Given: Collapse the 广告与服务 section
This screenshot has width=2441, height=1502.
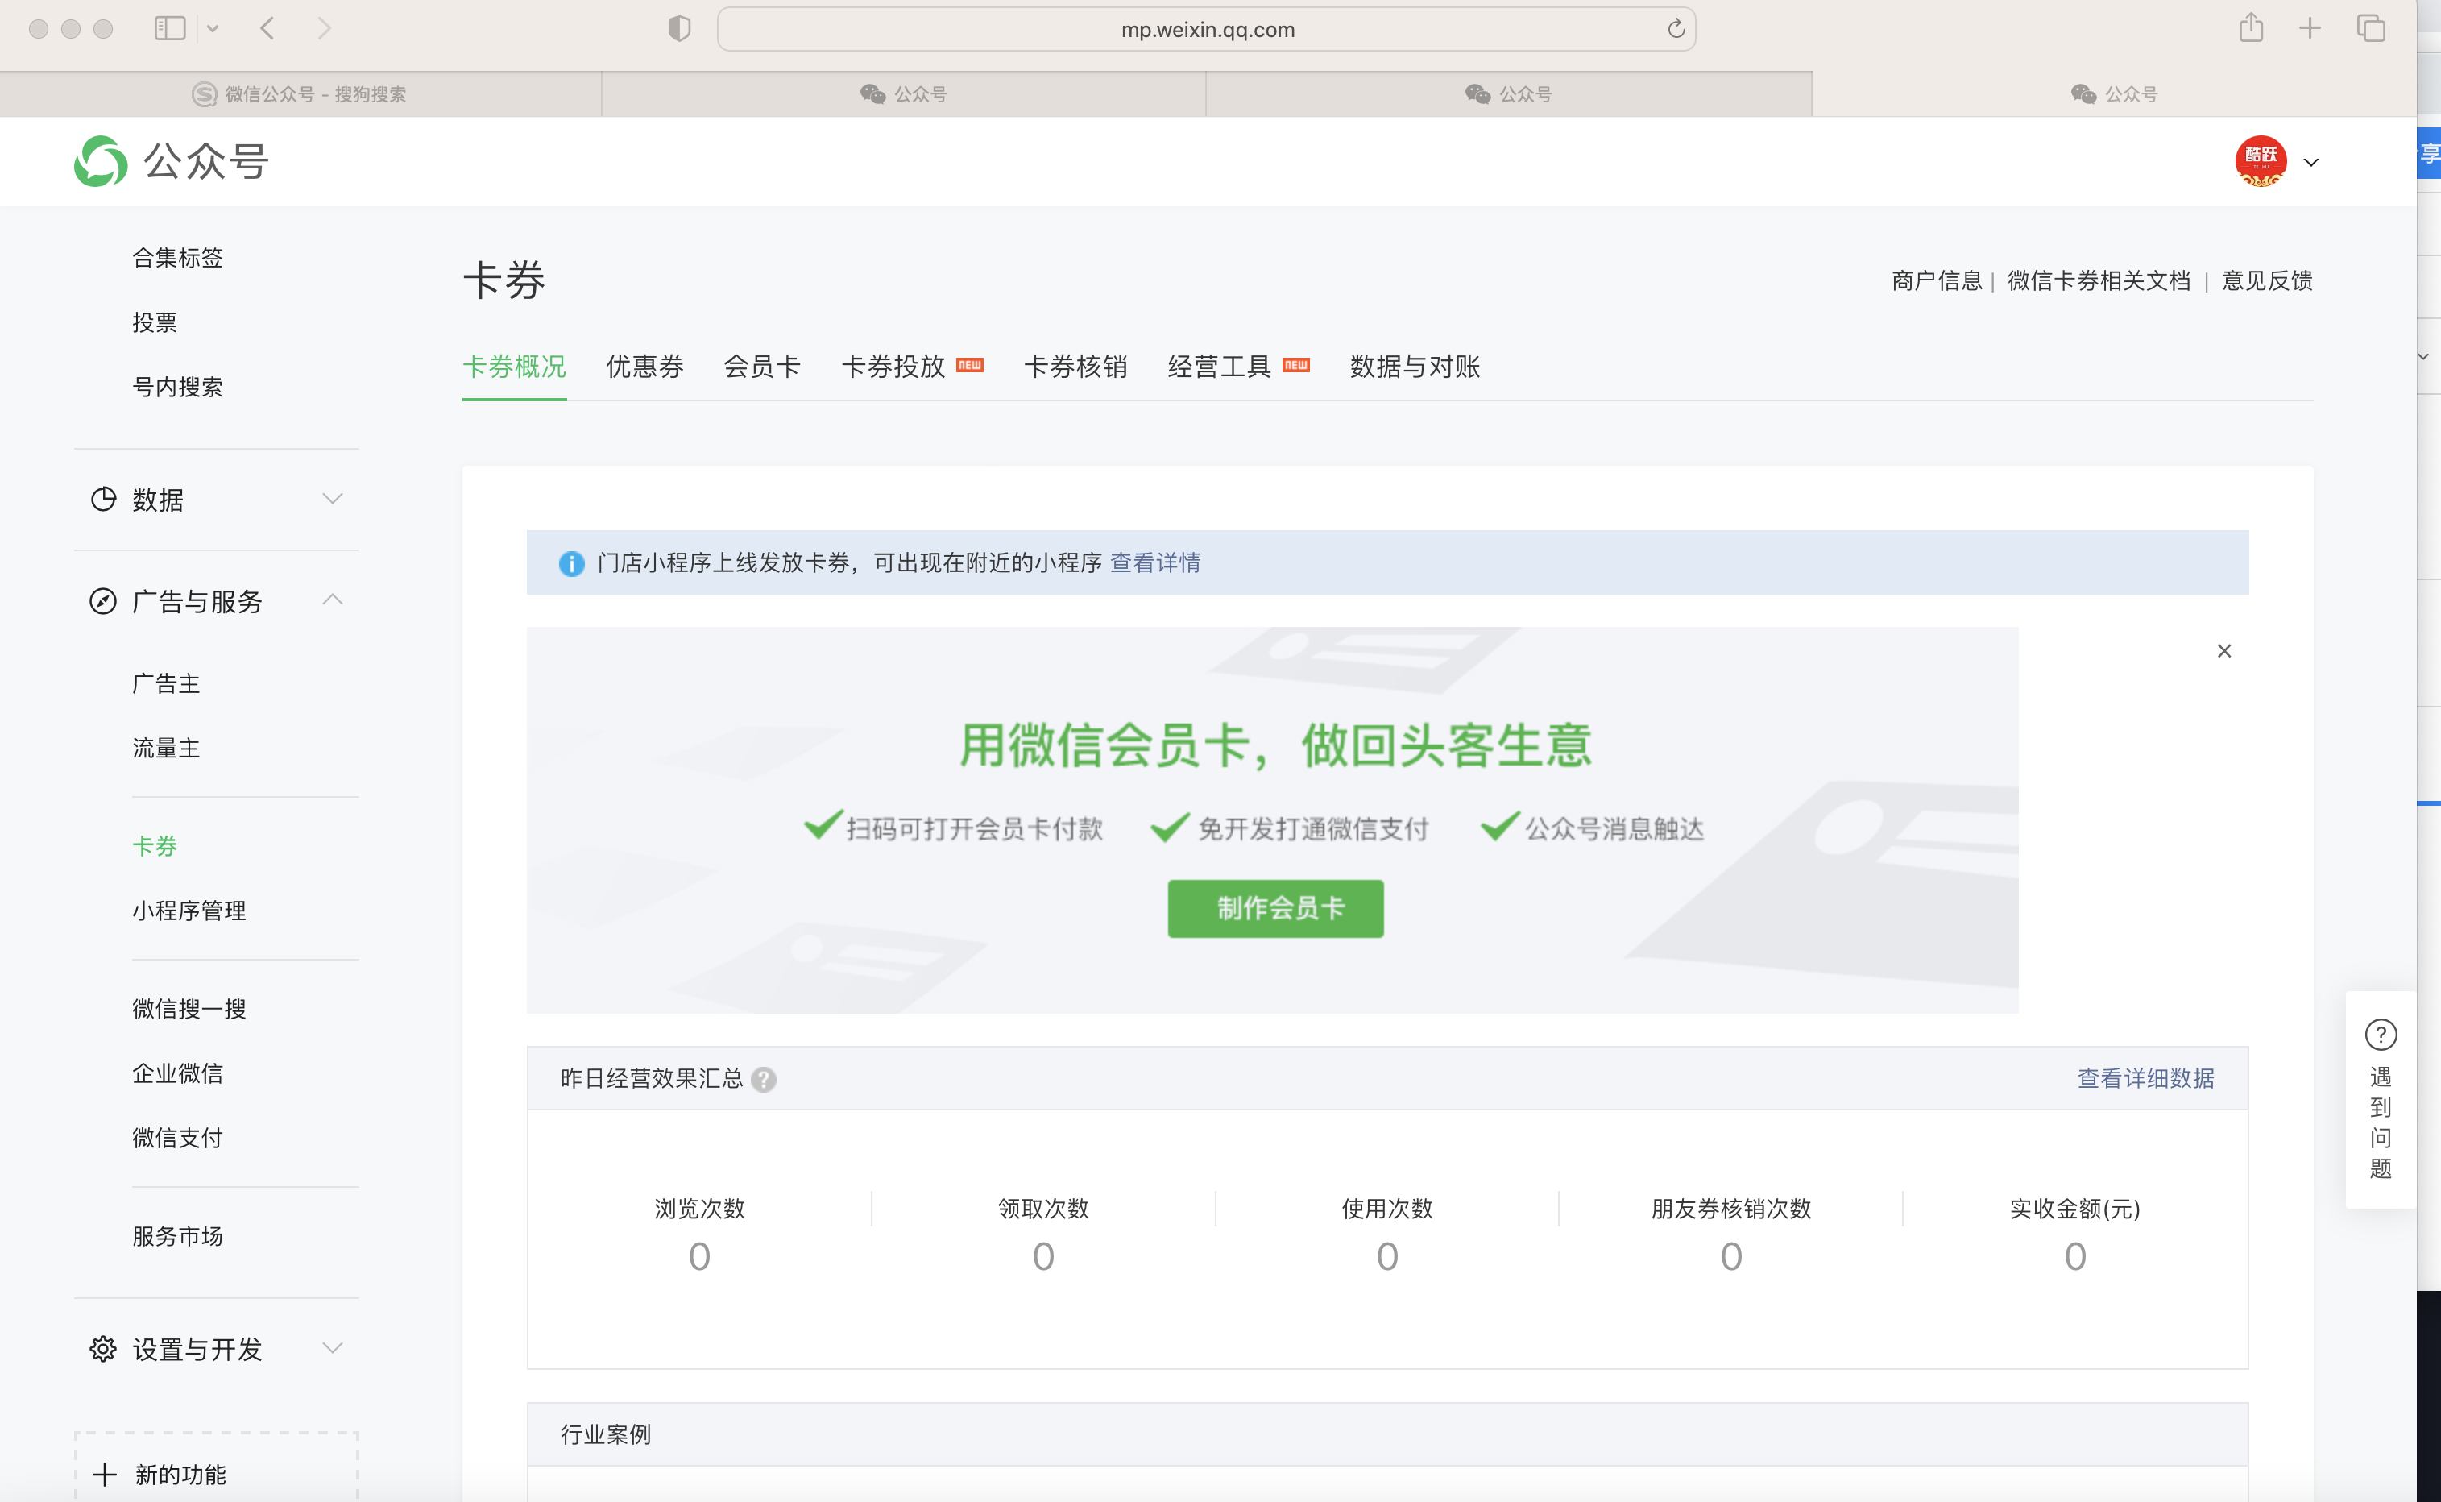Looking at the screenshot, I should click(333, 600).
